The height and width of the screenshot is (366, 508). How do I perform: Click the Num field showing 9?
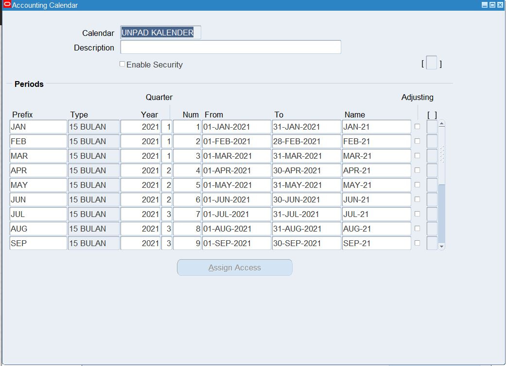point(187,243)
